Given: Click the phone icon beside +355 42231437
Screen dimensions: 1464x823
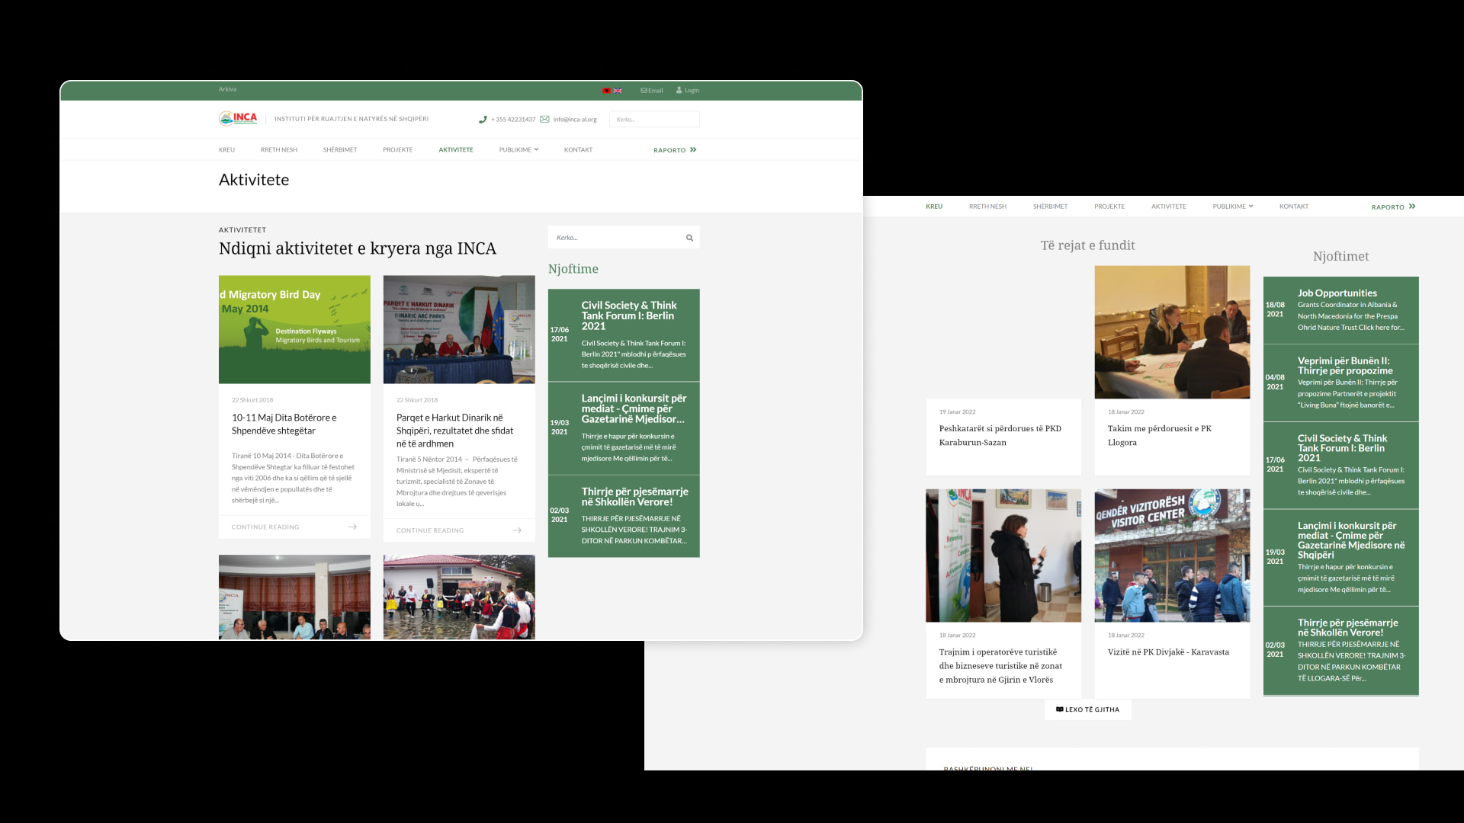Looking at the screenshot, I should tap(483, 120).
